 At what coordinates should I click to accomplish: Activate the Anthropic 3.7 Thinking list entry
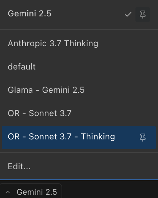click(x=79, y=43)
